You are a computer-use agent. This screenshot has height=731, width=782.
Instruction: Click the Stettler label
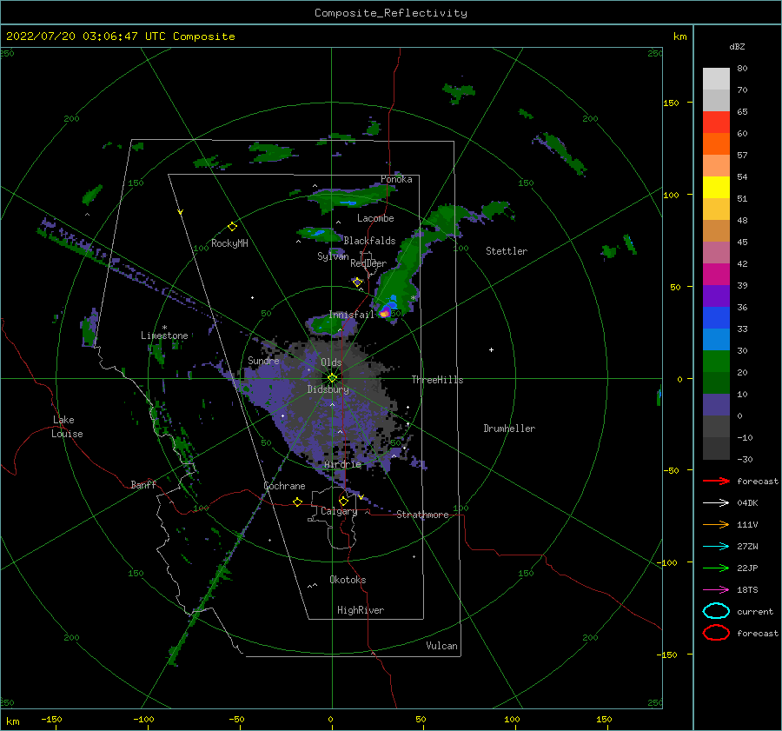(507, 251)
